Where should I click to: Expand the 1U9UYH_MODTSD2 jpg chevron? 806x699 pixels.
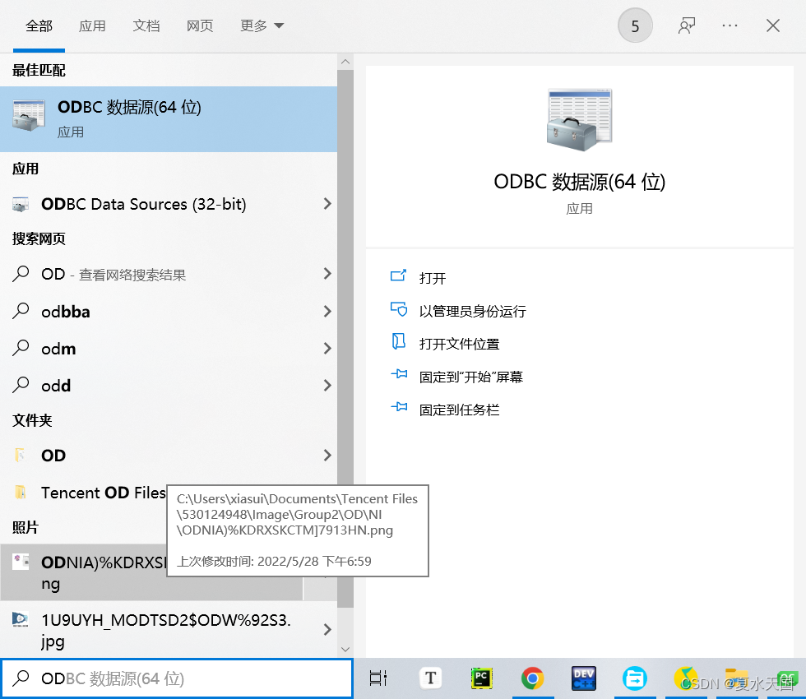[x=327, y=630]
